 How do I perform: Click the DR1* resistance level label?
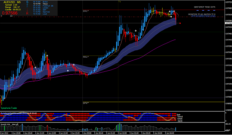86,11
